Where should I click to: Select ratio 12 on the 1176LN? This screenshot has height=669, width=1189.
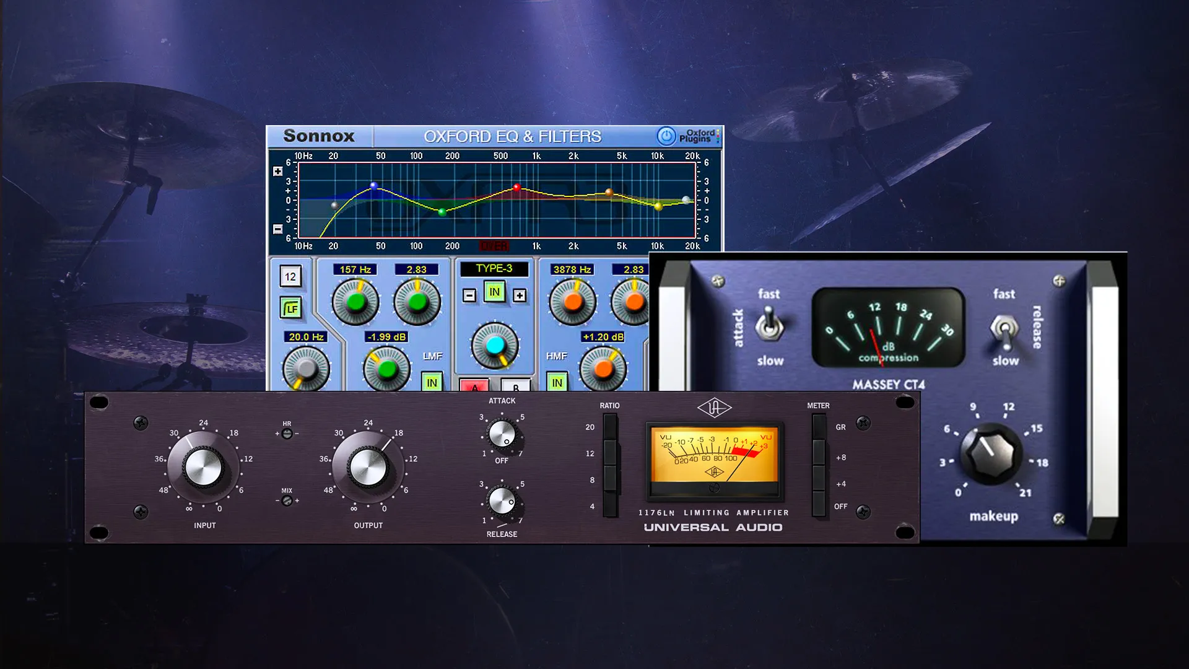[x=611, y=453]
